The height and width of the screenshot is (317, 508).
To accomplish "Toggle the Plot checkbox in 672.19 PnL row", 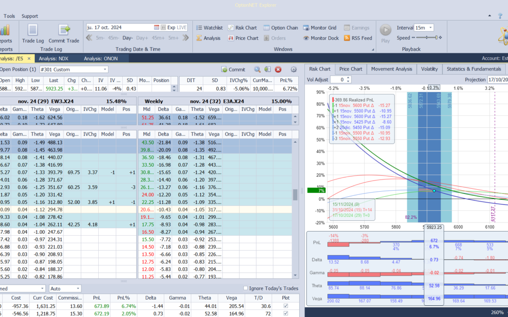I will [x=286, y=313].
